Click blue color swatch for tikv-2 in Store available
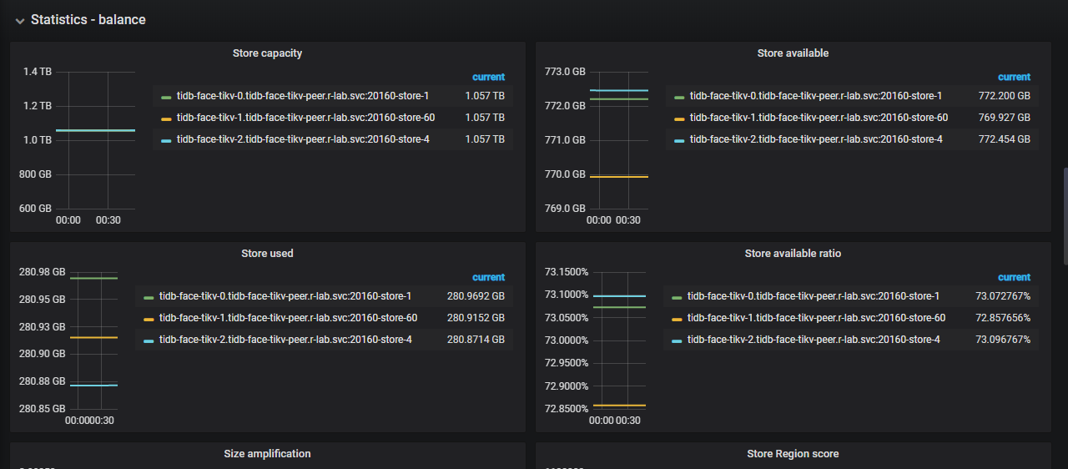 tap(678, 140)
